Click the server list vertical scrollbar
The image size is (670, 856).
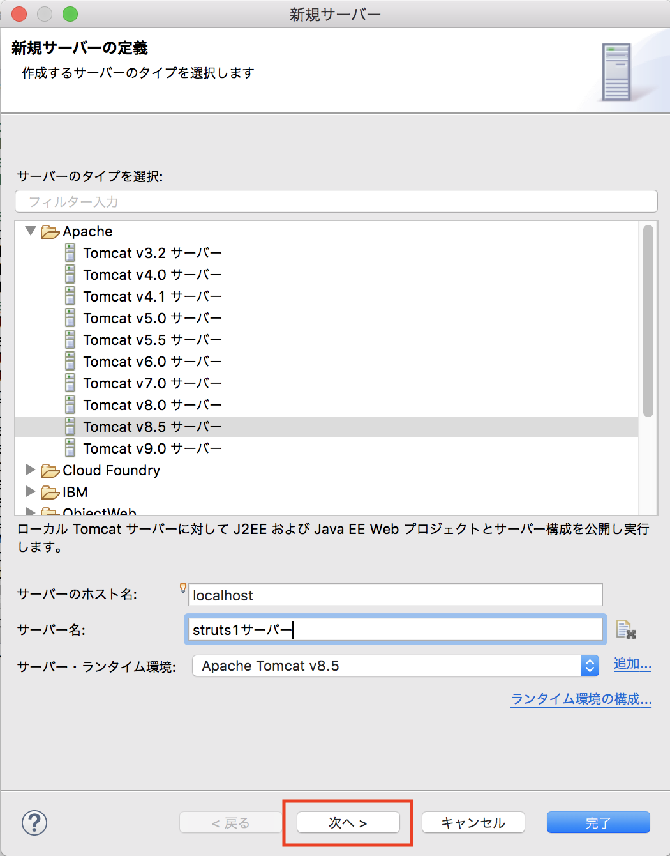tap(648, 321)
